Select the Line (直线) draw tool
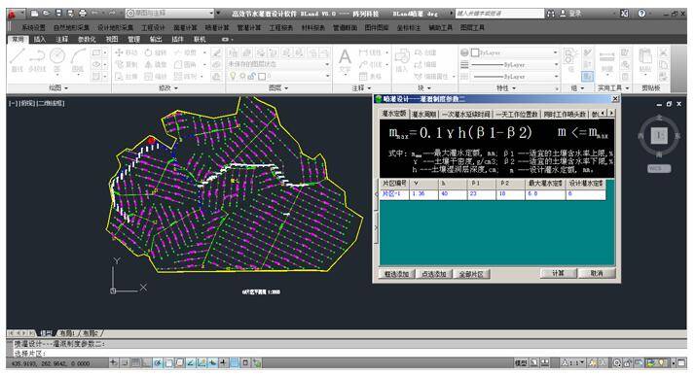 click(x=17, y=60)
